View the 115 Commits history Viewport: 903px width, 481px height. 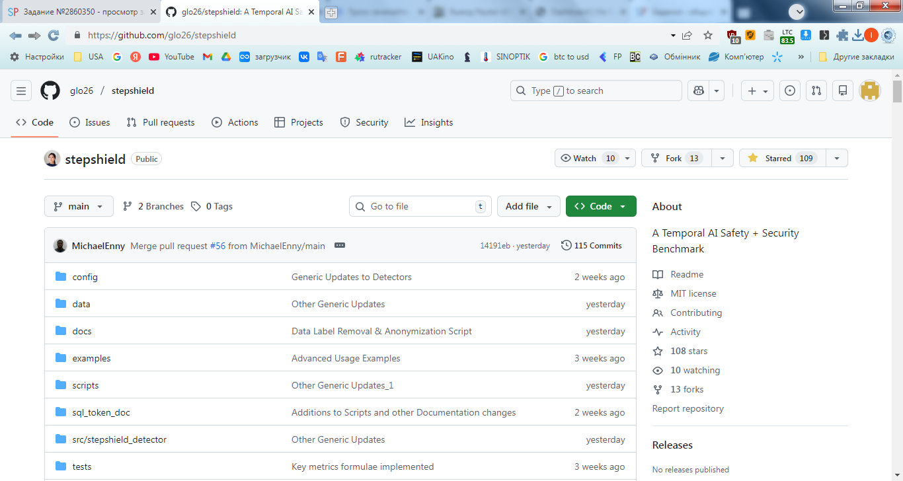click(x=592, y=245)
